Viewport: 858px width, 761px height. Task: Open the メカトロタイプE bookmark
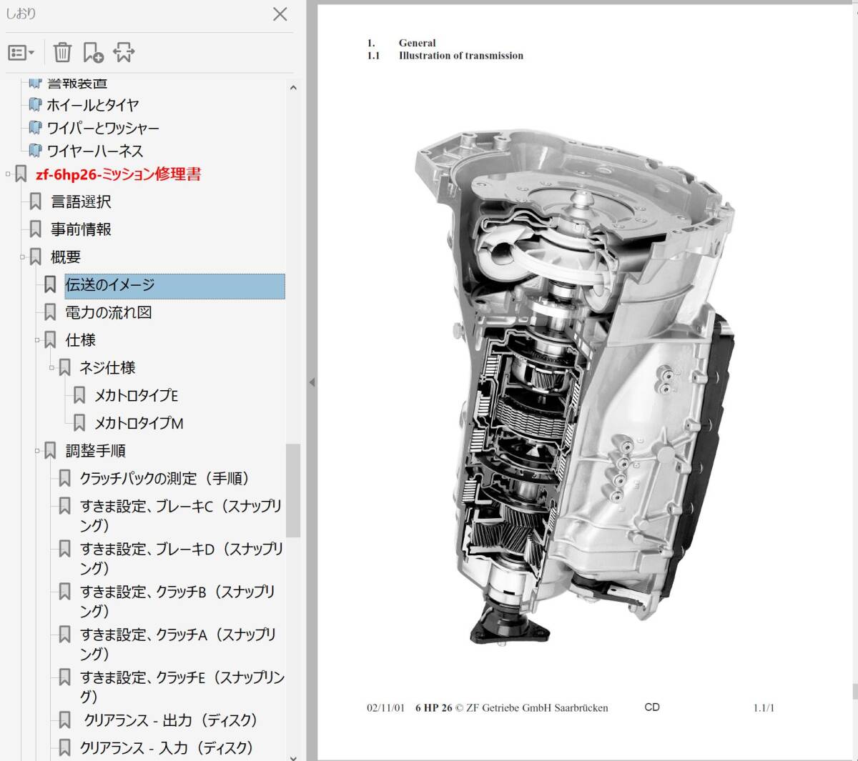[x=137, y=396]
